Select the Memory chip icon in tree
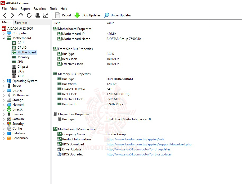 click(x=14, y=57)
